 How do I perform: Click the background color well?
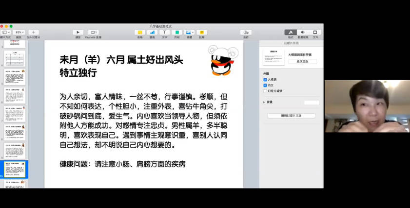point(312,103)
